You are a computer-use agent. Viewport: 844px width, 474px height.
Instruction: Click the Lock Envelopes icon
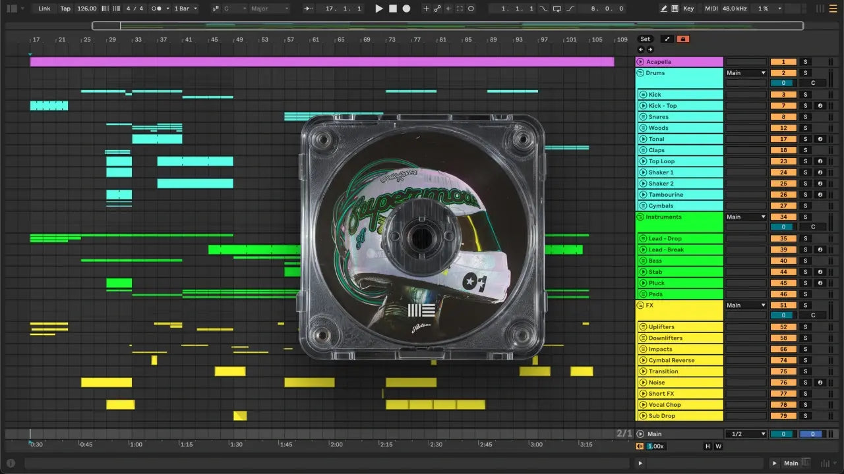tap(682, 39)
